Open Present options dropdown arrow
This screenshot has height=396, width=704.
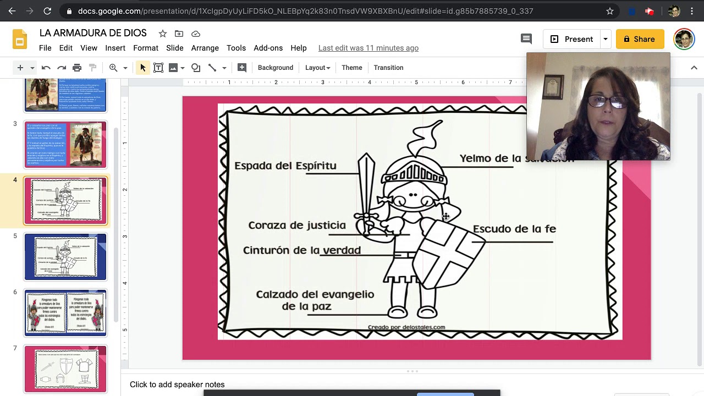pos(605,39)
